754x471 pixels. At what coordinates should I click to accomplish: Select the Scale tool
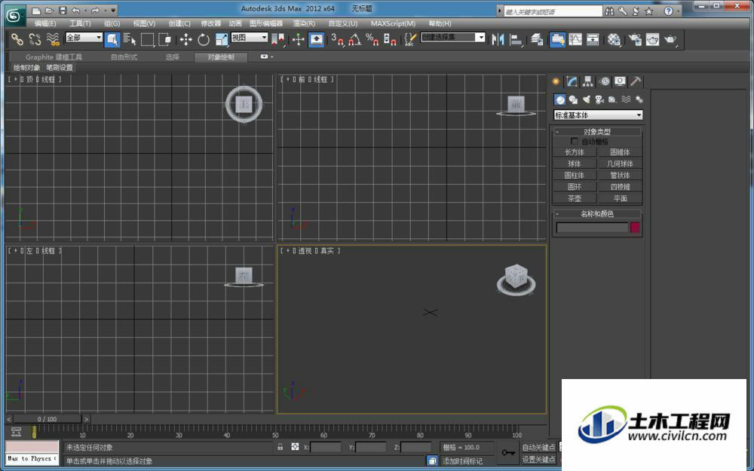(221, 39)
